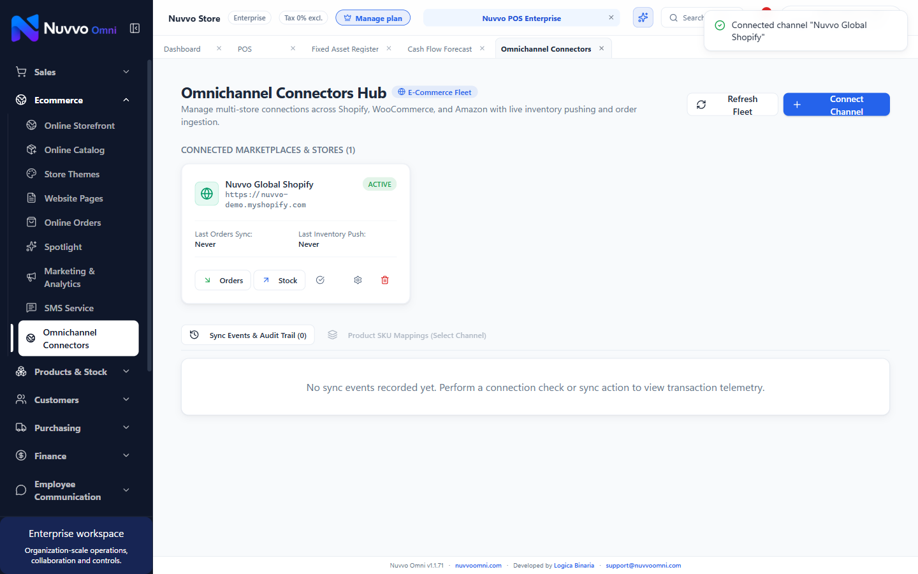The image size is (918, 574).
Task: Switch to the POS tab
Action: (245, 49)
